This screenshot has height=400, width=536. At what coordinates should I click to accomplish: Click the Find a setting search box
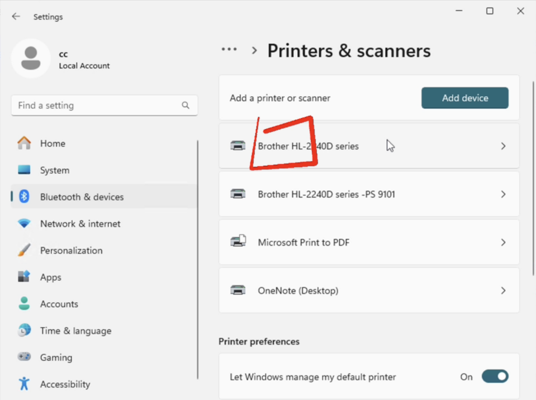pyautogui.click(x=97, y=106)
